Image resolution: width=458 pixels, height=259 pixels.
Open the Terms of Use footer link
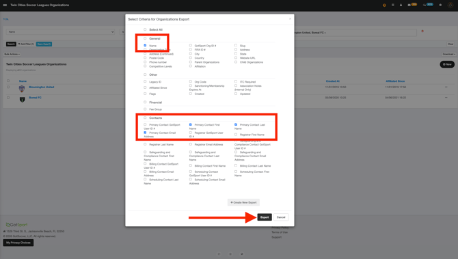pyautogui.click(x=280, y=232)
